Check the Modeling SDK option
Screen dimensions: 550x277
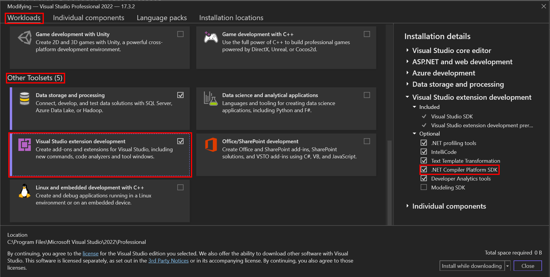[424, 187]
